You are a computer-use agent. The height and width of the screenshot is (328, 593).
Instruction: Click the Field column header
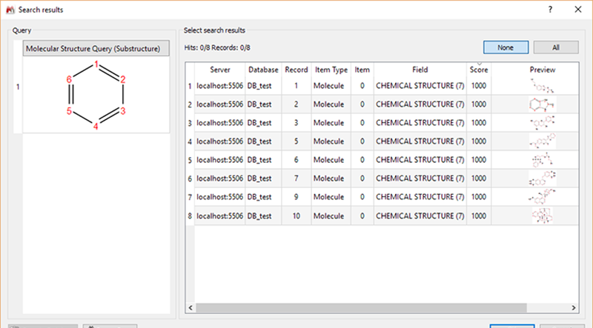[x=420, y=70]
